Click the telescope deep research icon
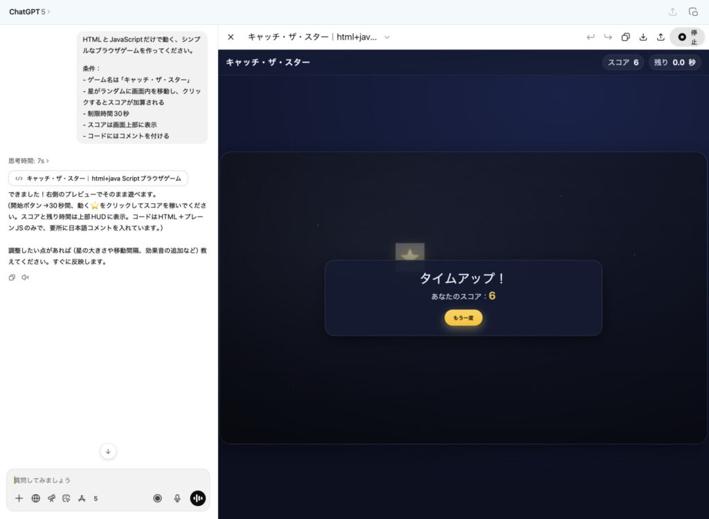This screenshot has height=519, width=709. point(51,498)
